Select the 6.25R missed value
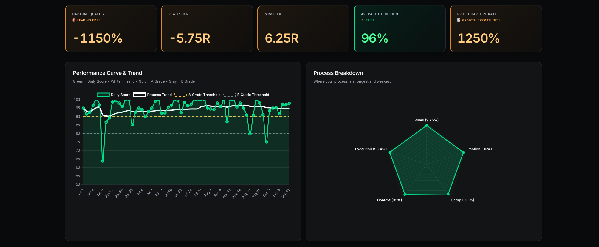The image size is (599, 247). click(282, 38)
